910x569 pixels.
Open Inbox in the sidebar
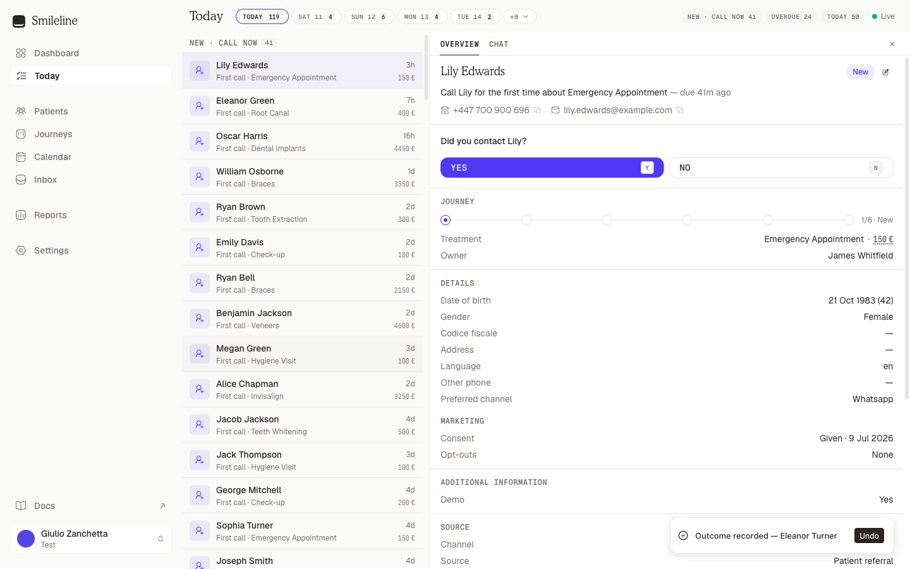91,180
